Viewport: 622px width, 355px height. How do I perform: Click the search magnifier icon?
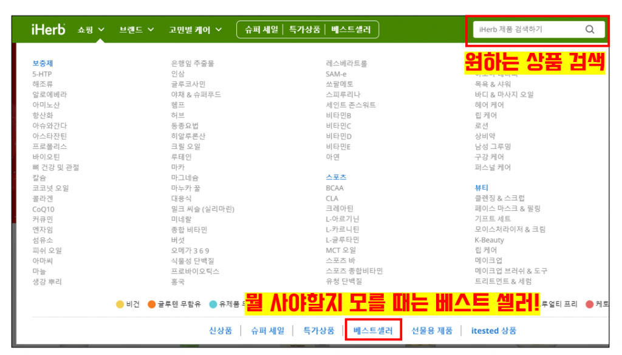pyautogui.click(x=590, y=29)
